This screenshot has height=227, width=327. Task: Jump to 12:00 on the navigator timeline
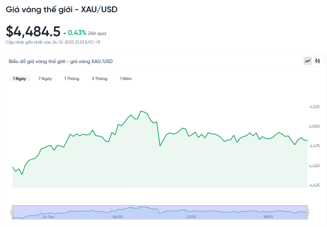tap(191, 217)
